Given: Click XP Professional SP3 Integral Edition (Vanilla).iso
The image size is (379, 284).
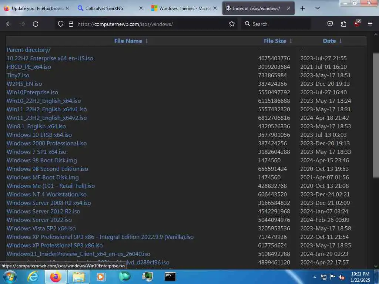Looking at the screenshot, I should tap(100, 237).
